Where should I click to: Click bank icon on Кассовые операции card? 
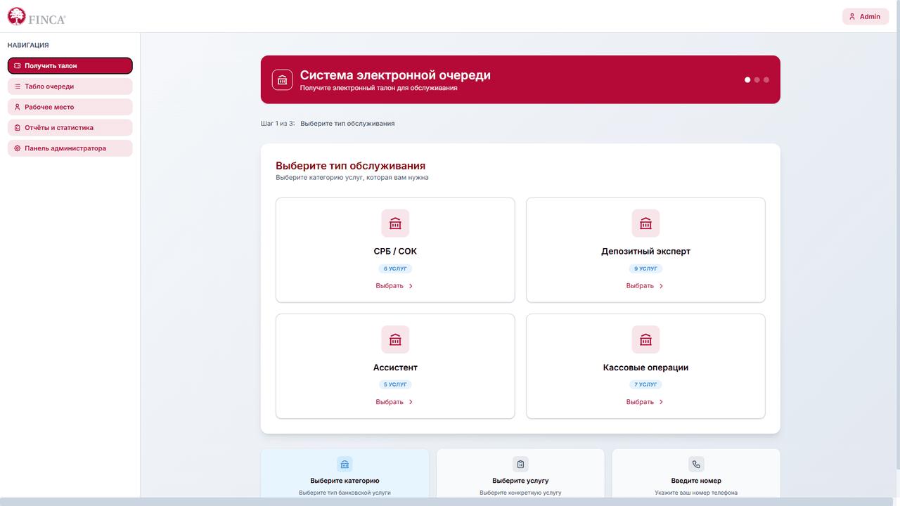pyautogui.click(x=645, y=339)
